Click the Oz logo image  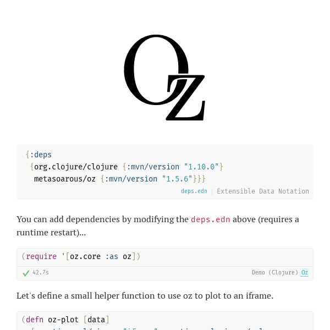pos(164,78)
